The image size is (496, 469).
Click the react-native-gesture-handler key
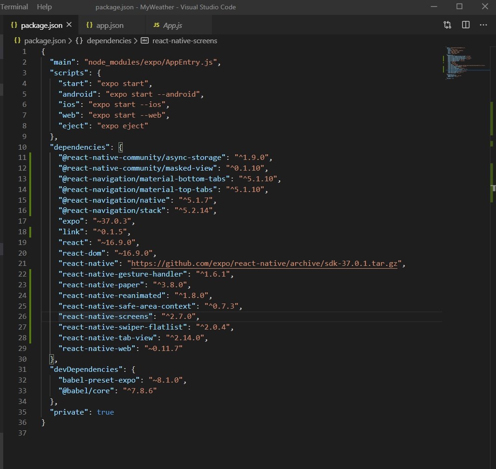123,274
